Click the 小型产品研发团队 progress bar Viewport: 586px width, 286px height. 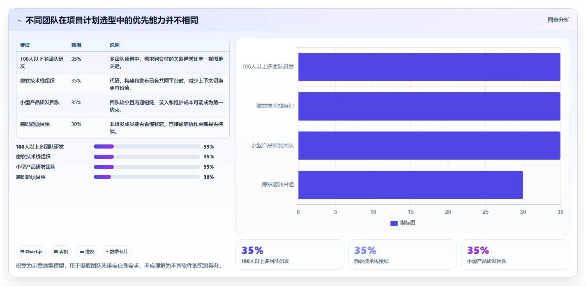pos(147,167)
